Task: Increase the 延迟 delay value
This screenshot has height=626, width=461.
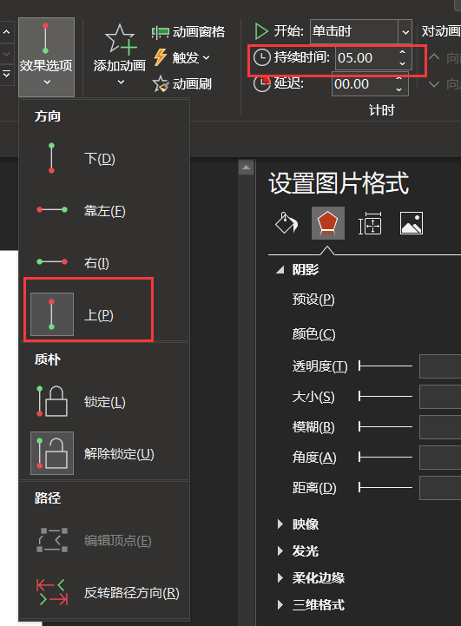Action: tap(398, 78)
